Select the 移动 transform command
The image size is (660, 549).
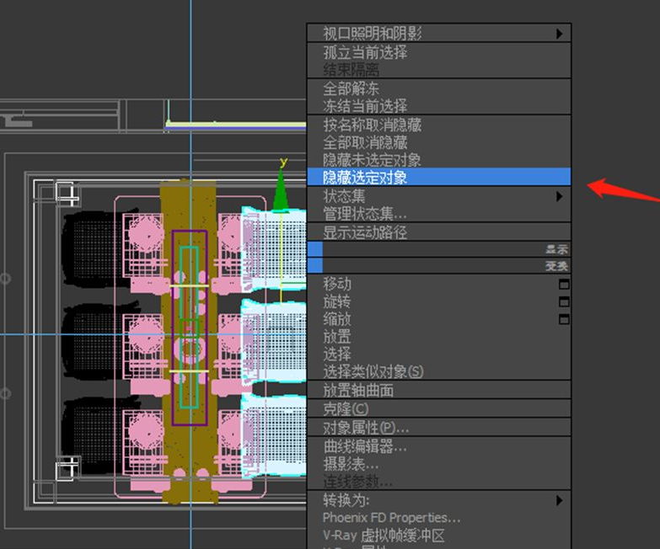337,284
